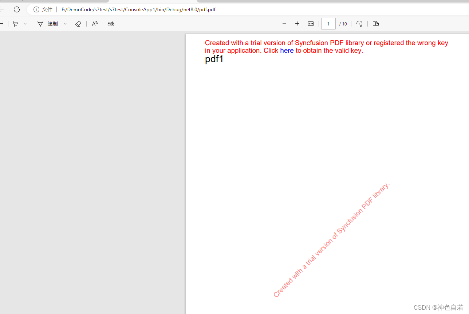469x314 pixels.
Task: Click the address bar showing the PDF path
Action: [x=138, y=9]
